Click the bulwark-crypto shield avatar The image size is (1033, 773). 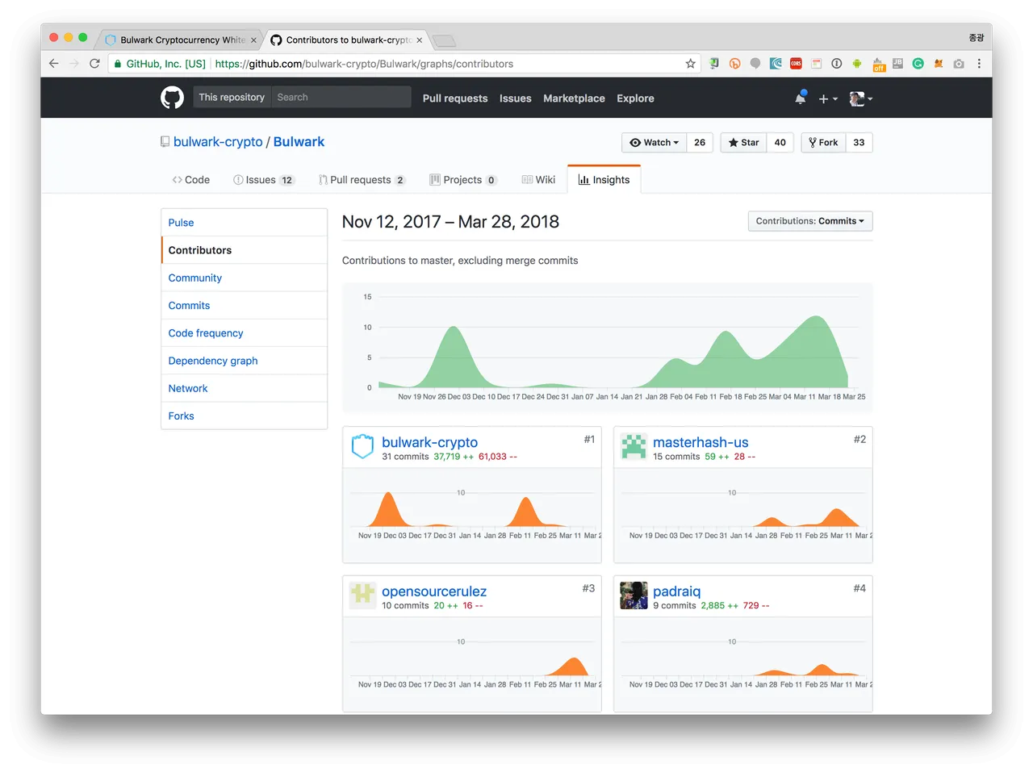point(362,445)
